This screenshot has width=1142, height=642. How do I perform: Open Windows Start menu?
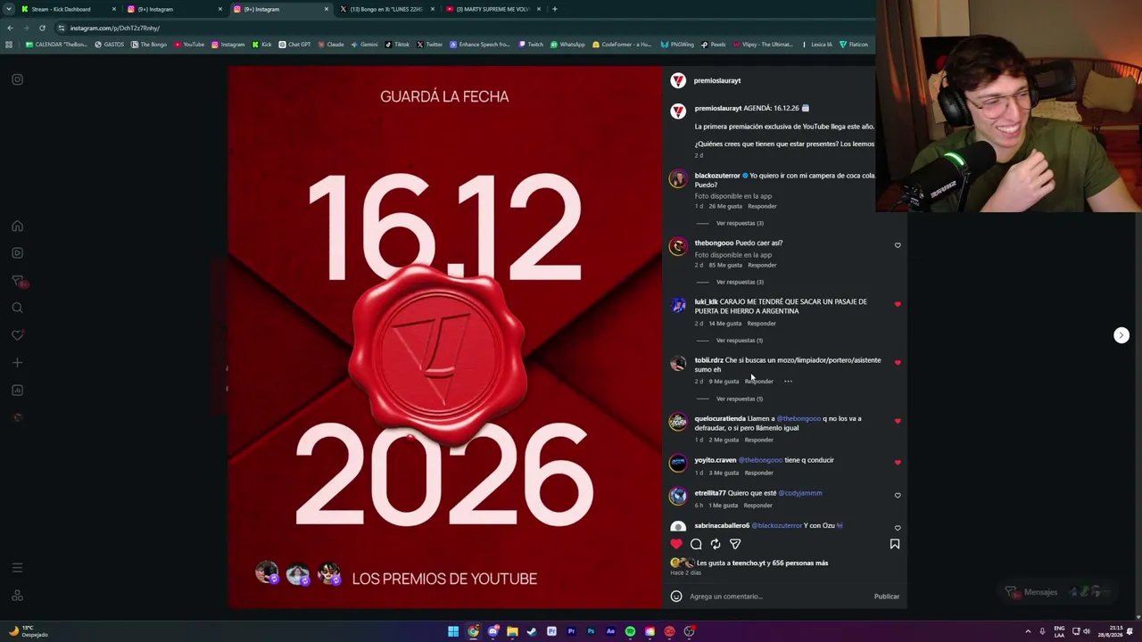pos(453,632)
